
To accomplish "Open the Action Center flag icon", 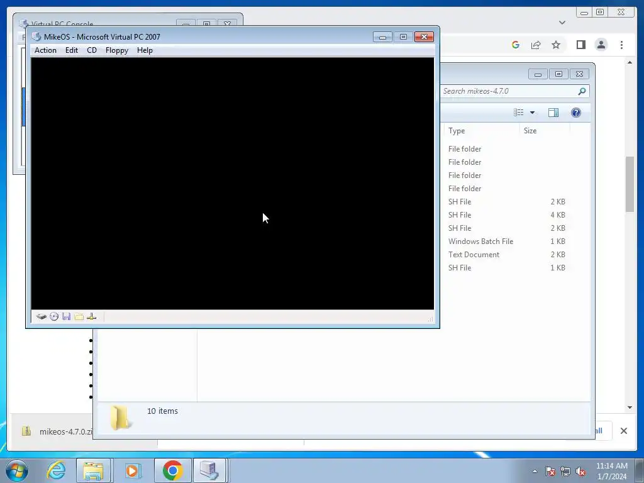I will (550, 471).
